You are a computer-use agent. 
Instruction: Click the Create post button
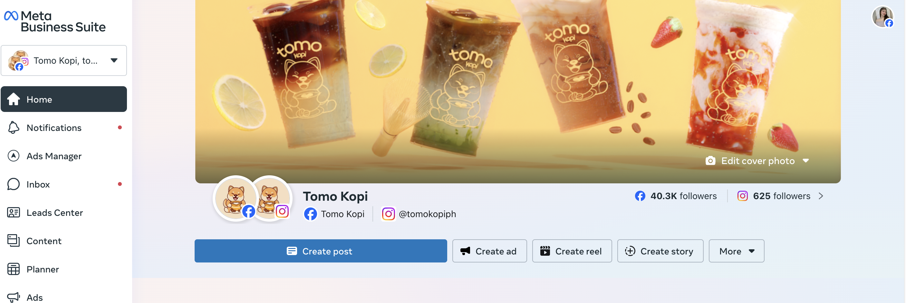[x=320, y=251]
